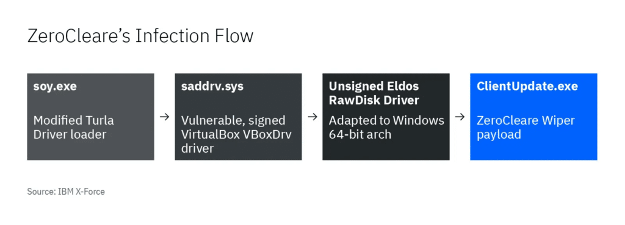Click the ZeroCleare's Infection Flow title
Image resolution: width=625 pixels, height=225 pixels.
coord(140,36)
